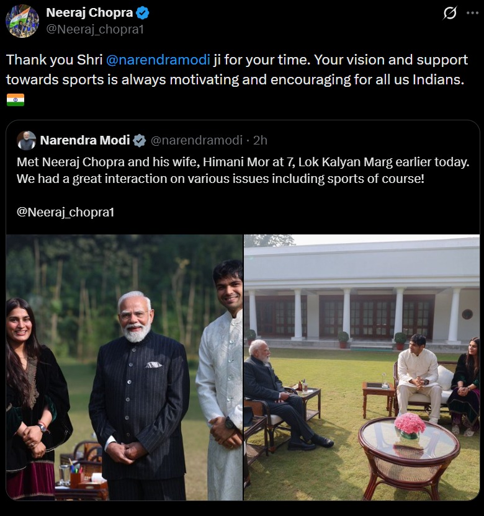Click the Grok icon at top right

(450, 13)
